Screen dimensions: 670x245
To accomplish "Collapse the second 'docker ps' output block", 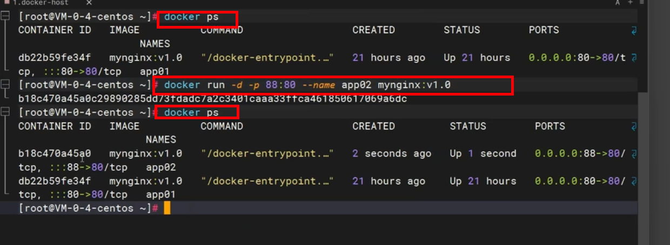I will 6,112.
